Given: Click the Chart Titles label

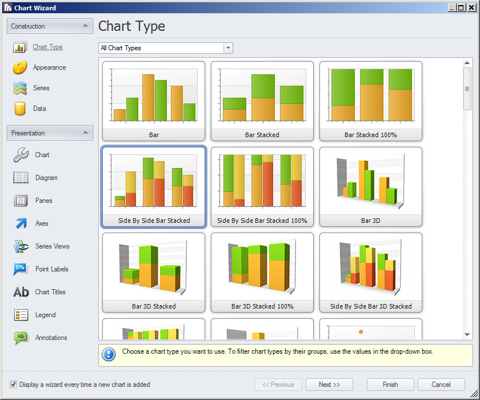Looking at the screenshot, I should (x=50, y=292).
